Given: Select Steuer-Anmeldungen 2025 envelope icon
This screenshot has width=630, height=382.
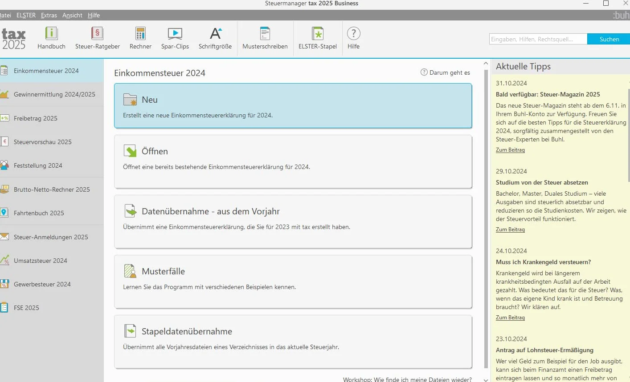Looking at the screenshot, I should tap(4, 237).
